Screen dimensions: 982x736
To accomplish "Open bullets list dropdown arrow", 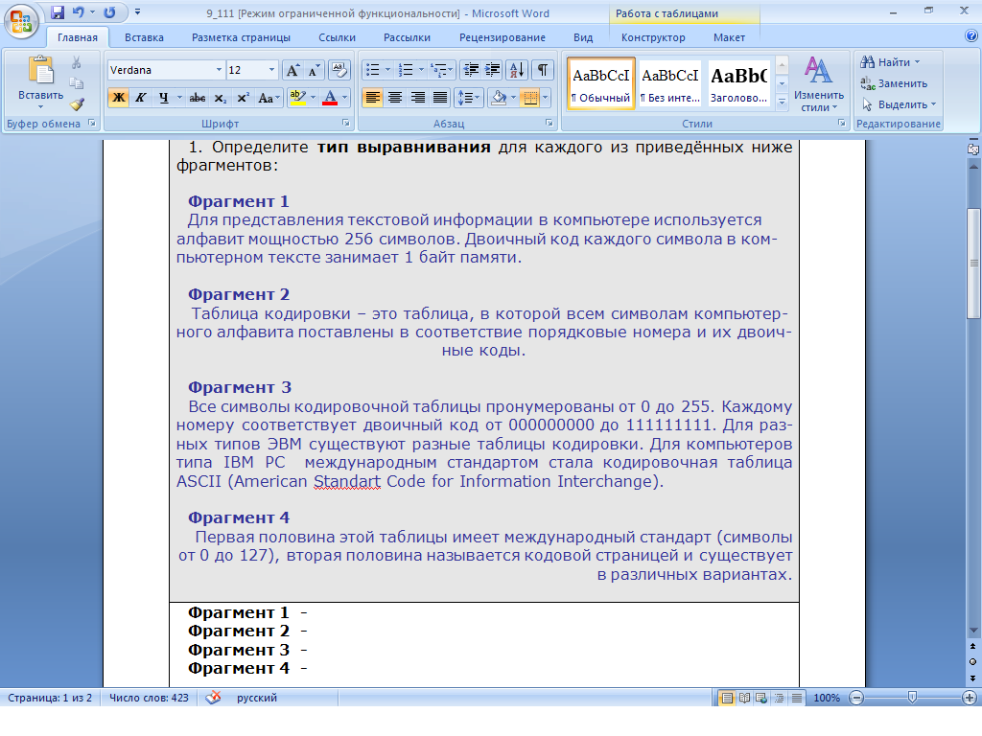I will click(387, 70).
